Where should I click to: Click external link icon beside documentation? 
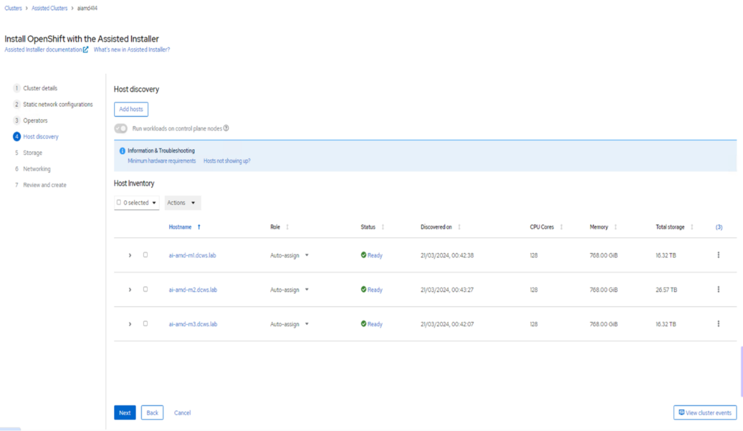86,50
